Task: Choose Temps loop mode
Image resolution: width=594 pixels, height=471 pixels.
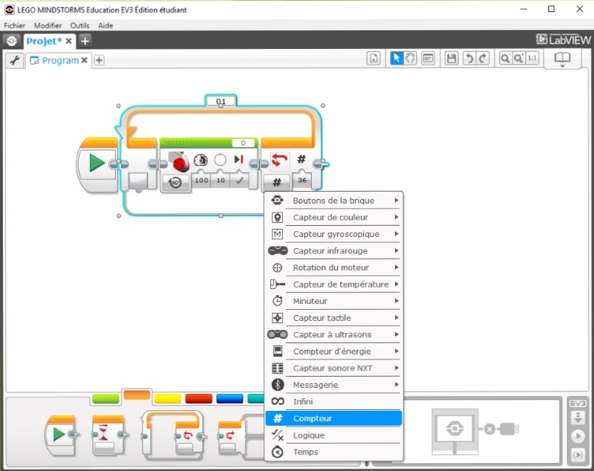Action: coord(333,452)
